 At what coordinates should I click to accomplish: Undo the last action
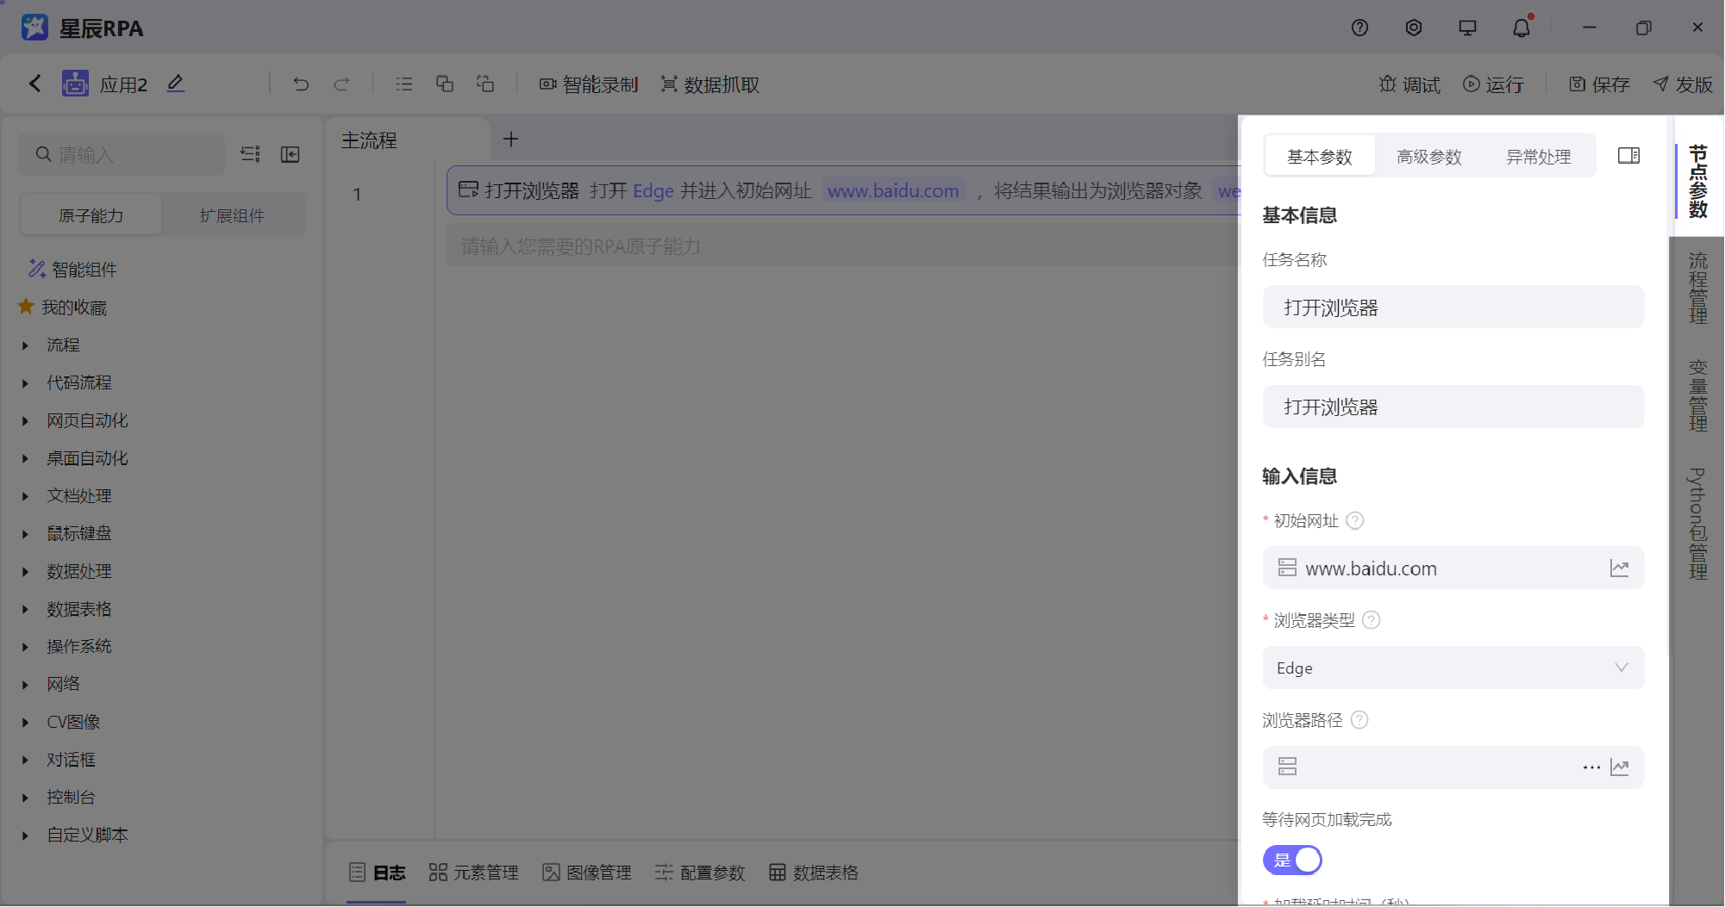pos(300,84)
